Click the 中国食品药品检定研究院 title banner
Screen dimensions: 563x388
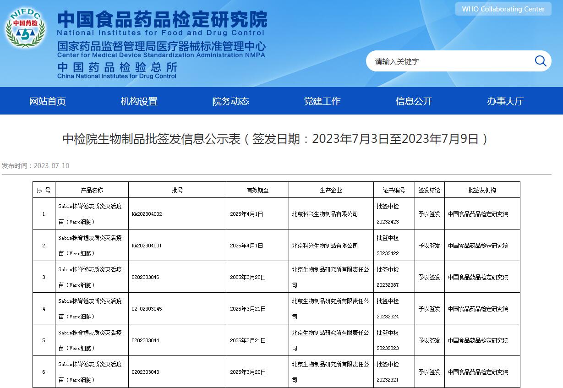click(162, 20)
